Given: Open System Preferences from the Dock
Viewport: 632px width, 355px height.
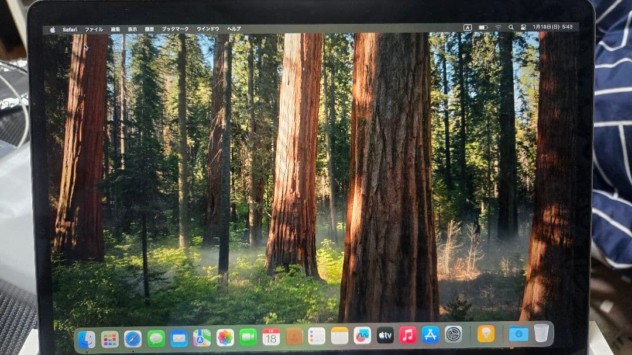Looking at the screenshot, I should [454, 337].
